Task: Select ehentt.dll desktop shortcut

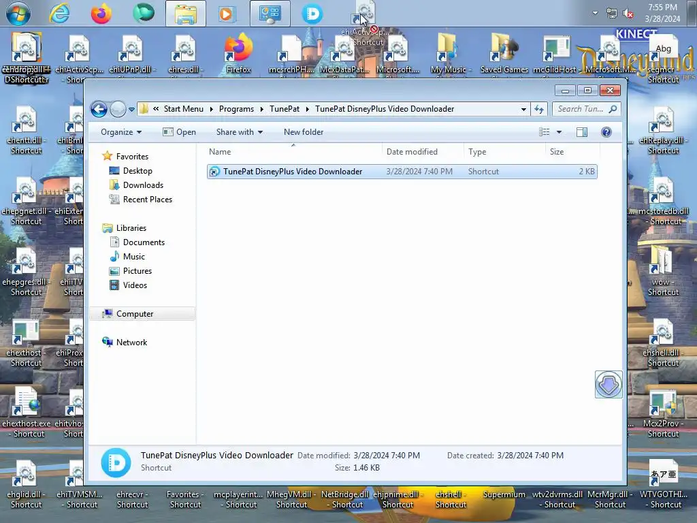Action: click(x=26, y=131)
